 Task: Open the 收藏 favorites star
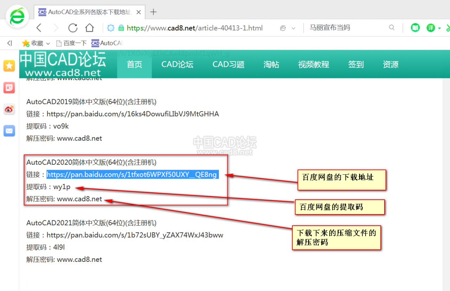[x=26, y=43]
